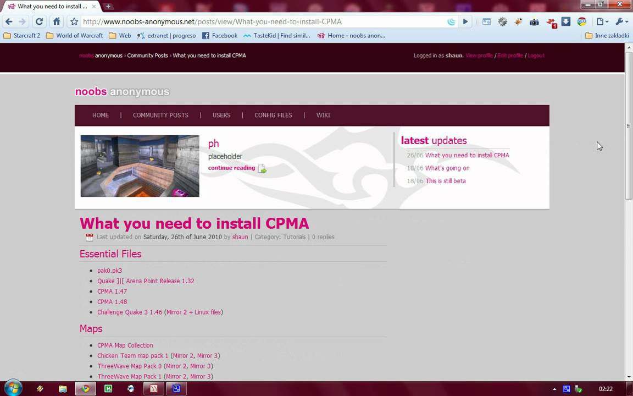Open Quake ]|[ Arena Point Release 1.32 link

coord(146,281)
